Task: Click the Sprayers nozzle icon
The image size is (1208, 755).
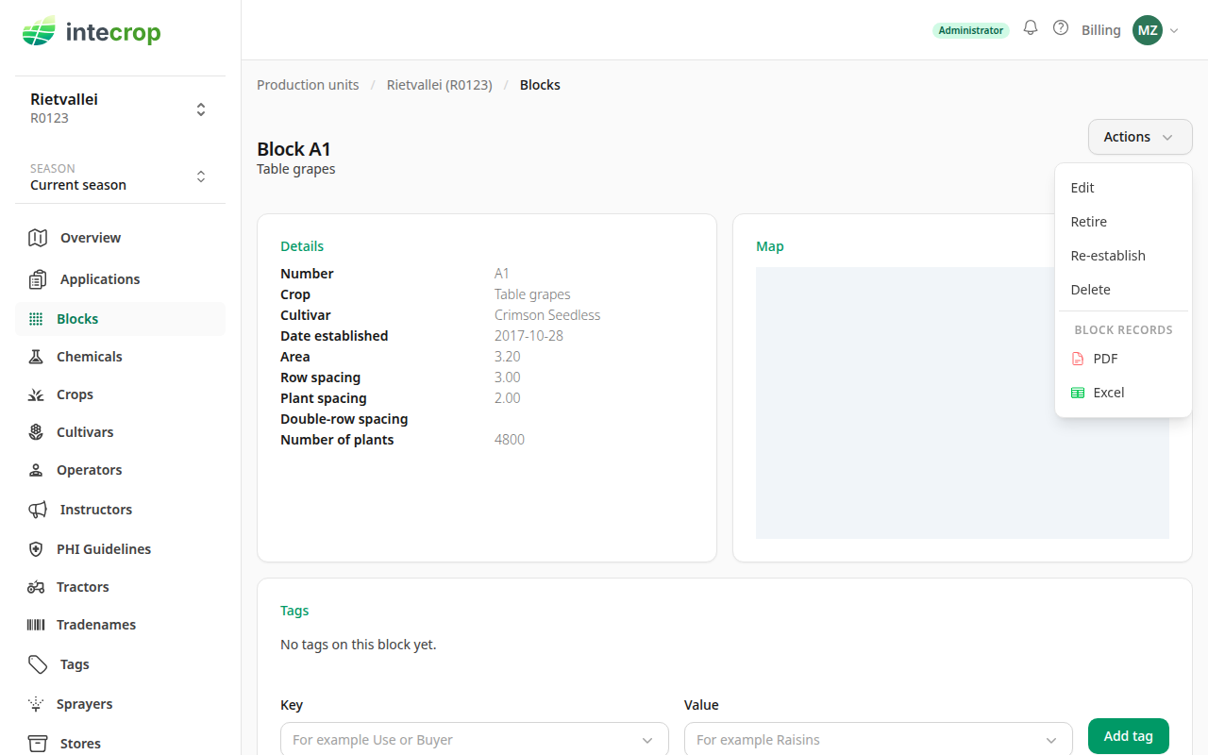Action: point(36,704)
